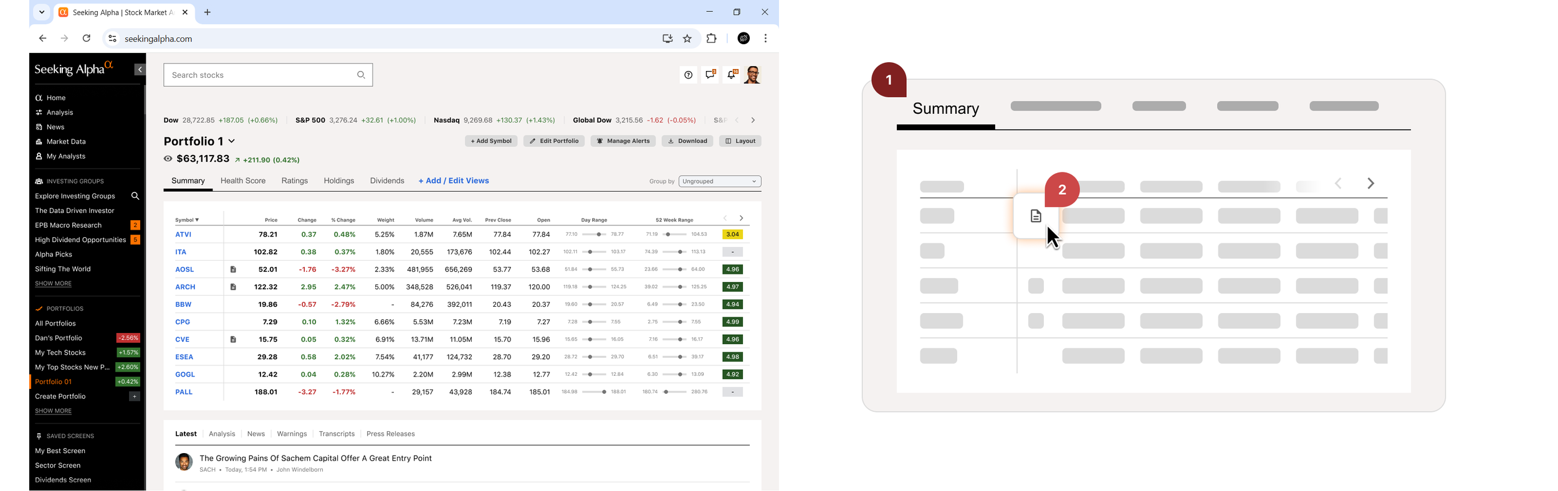This screenshot has height=491, width=1558.
Task: Click the + Add Symbol button
Action: tap(491, 141)
